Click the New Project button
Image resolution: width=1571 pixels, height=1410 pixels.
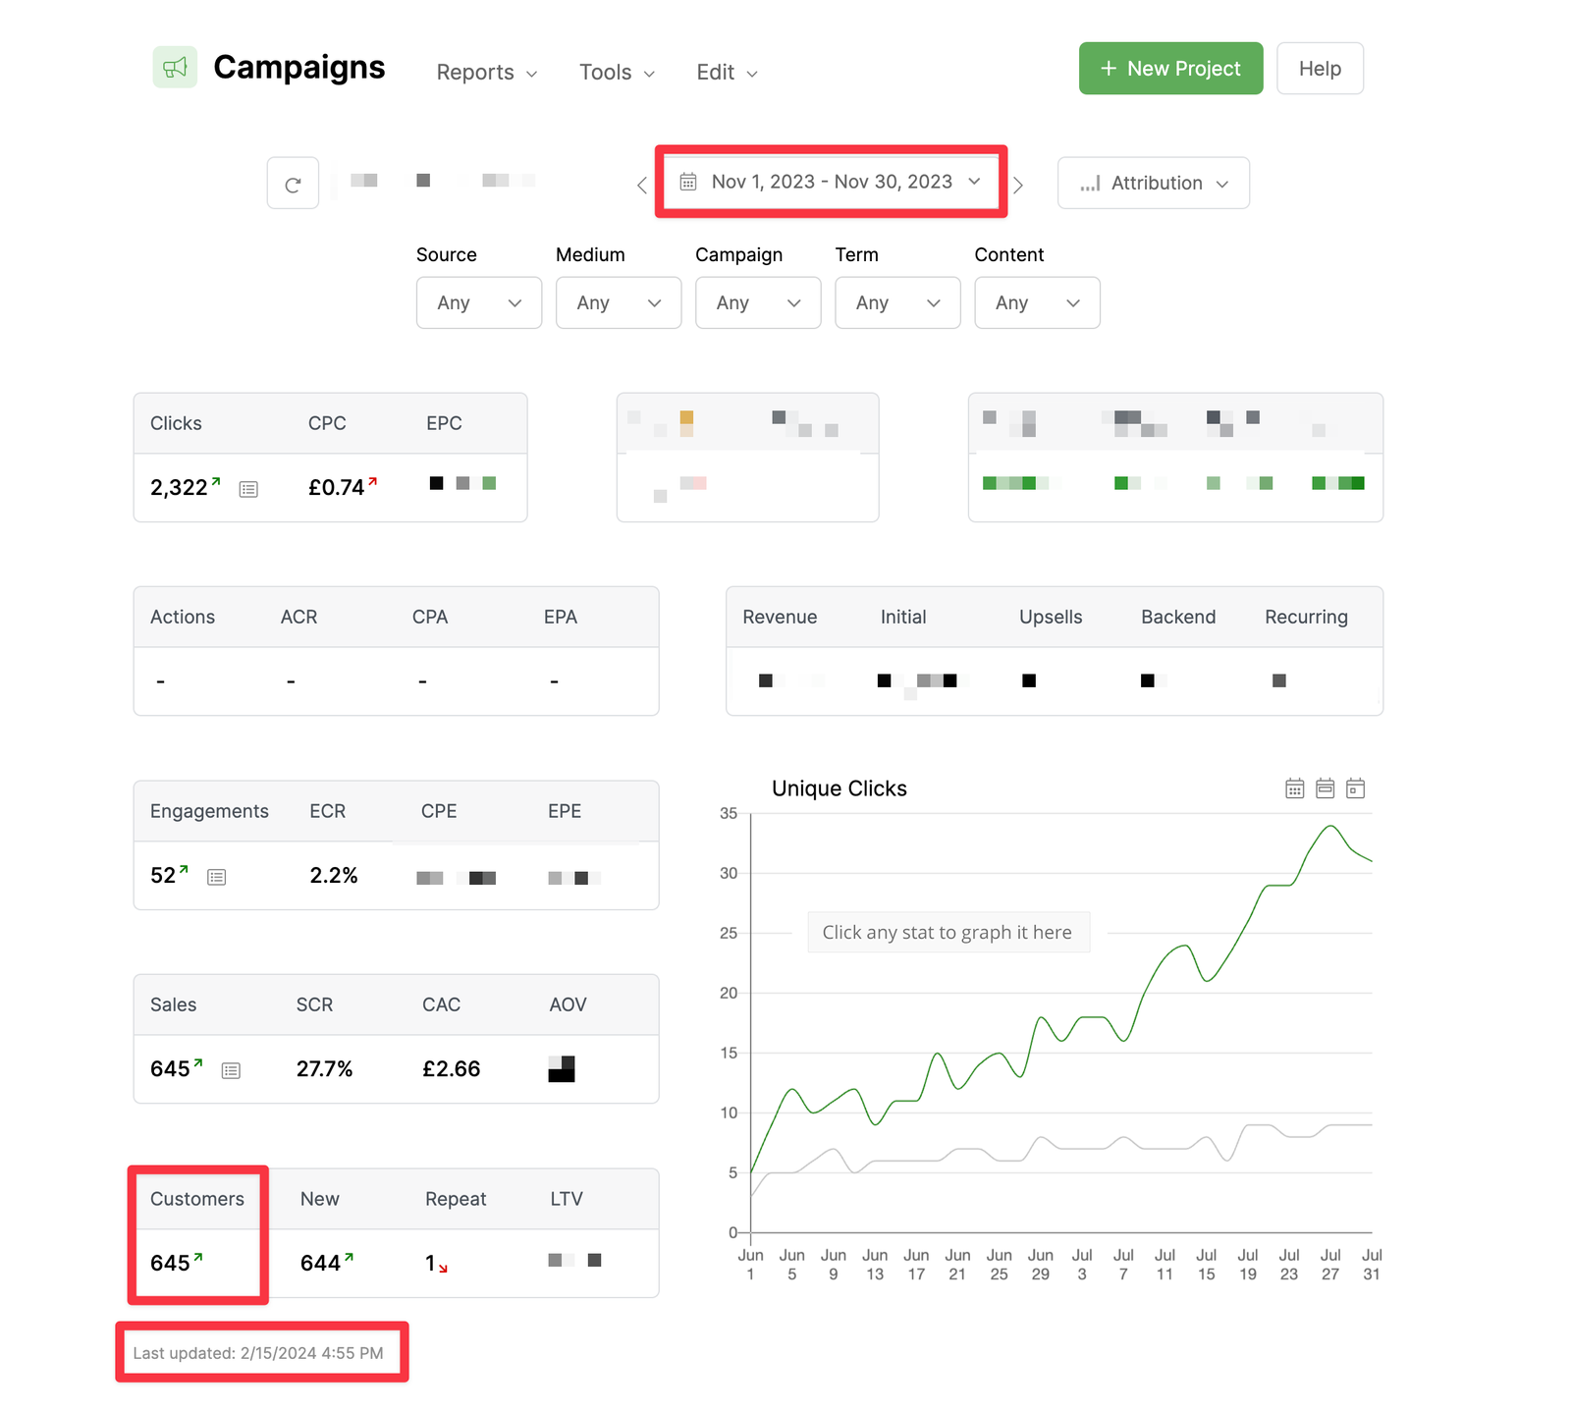pos(1170,69)
